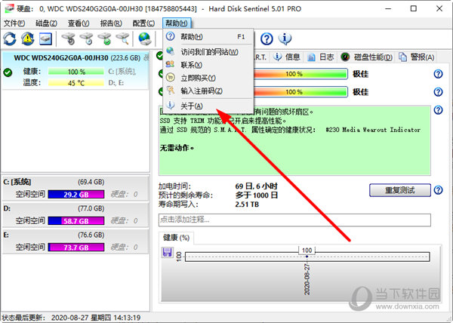Click the disk toolbar icon with green check
The height and width of the screenshot is (323, 453).
(104, 38)
